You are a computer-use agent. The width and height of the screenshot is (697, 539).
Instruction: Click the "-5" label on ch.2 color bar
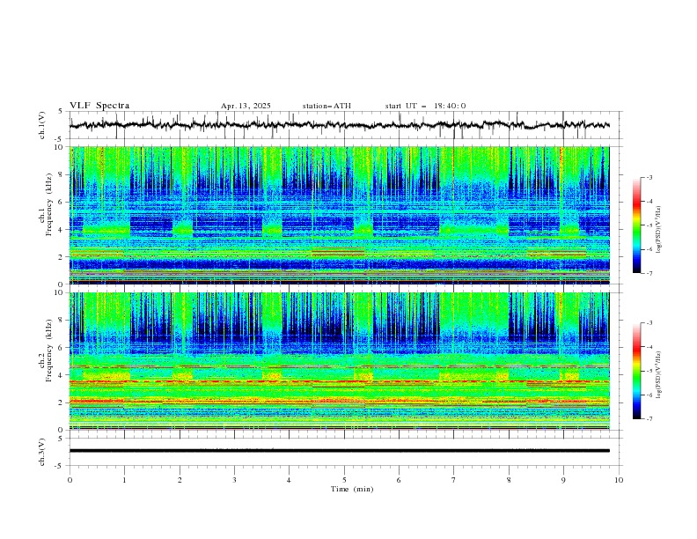click(x=649, y=371)
